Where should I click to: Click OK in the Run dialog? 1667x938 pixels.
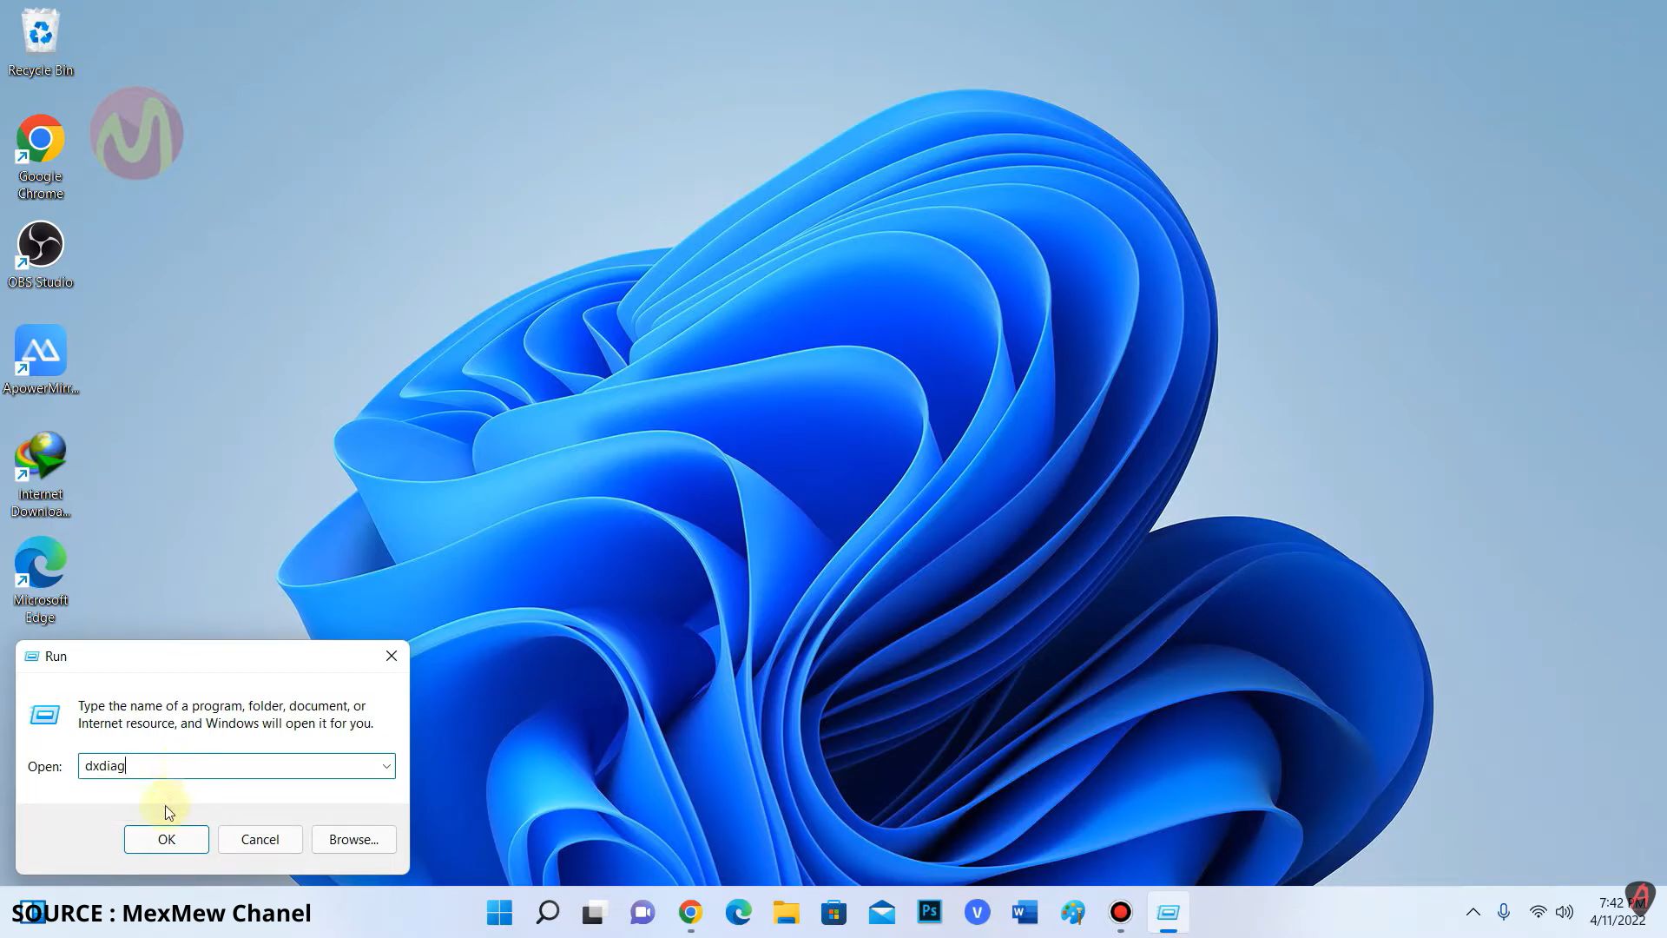pyautogui.click(x=166, y=839)
